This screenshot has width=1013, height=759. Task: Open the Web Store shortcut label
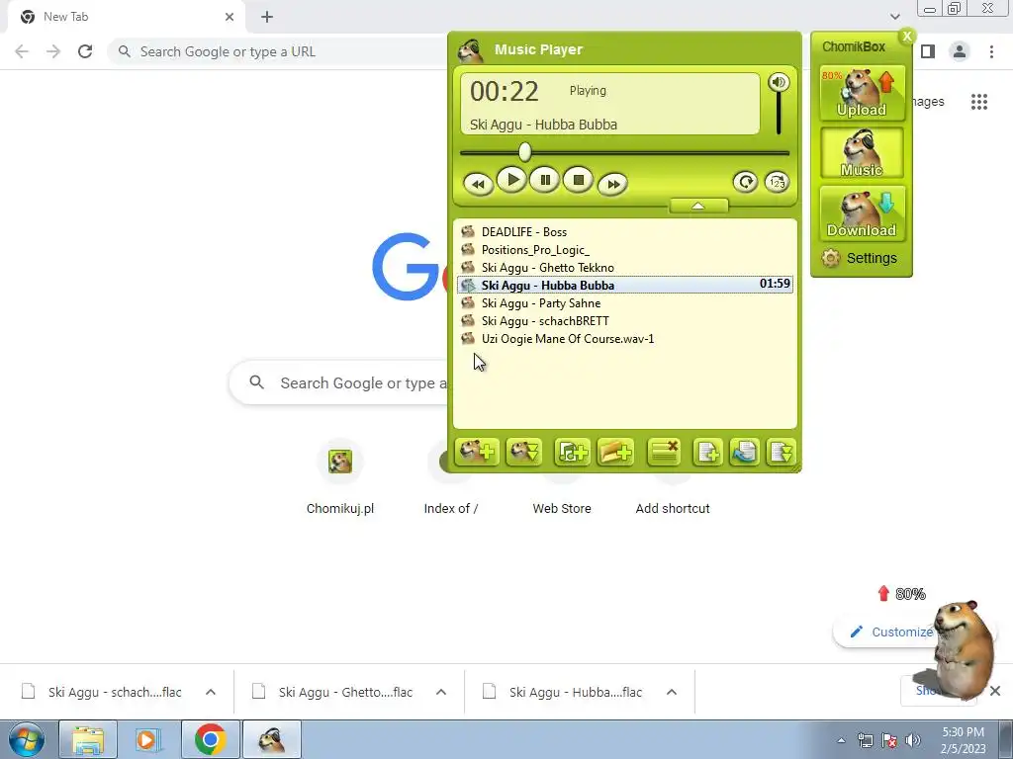coord(562,509)
